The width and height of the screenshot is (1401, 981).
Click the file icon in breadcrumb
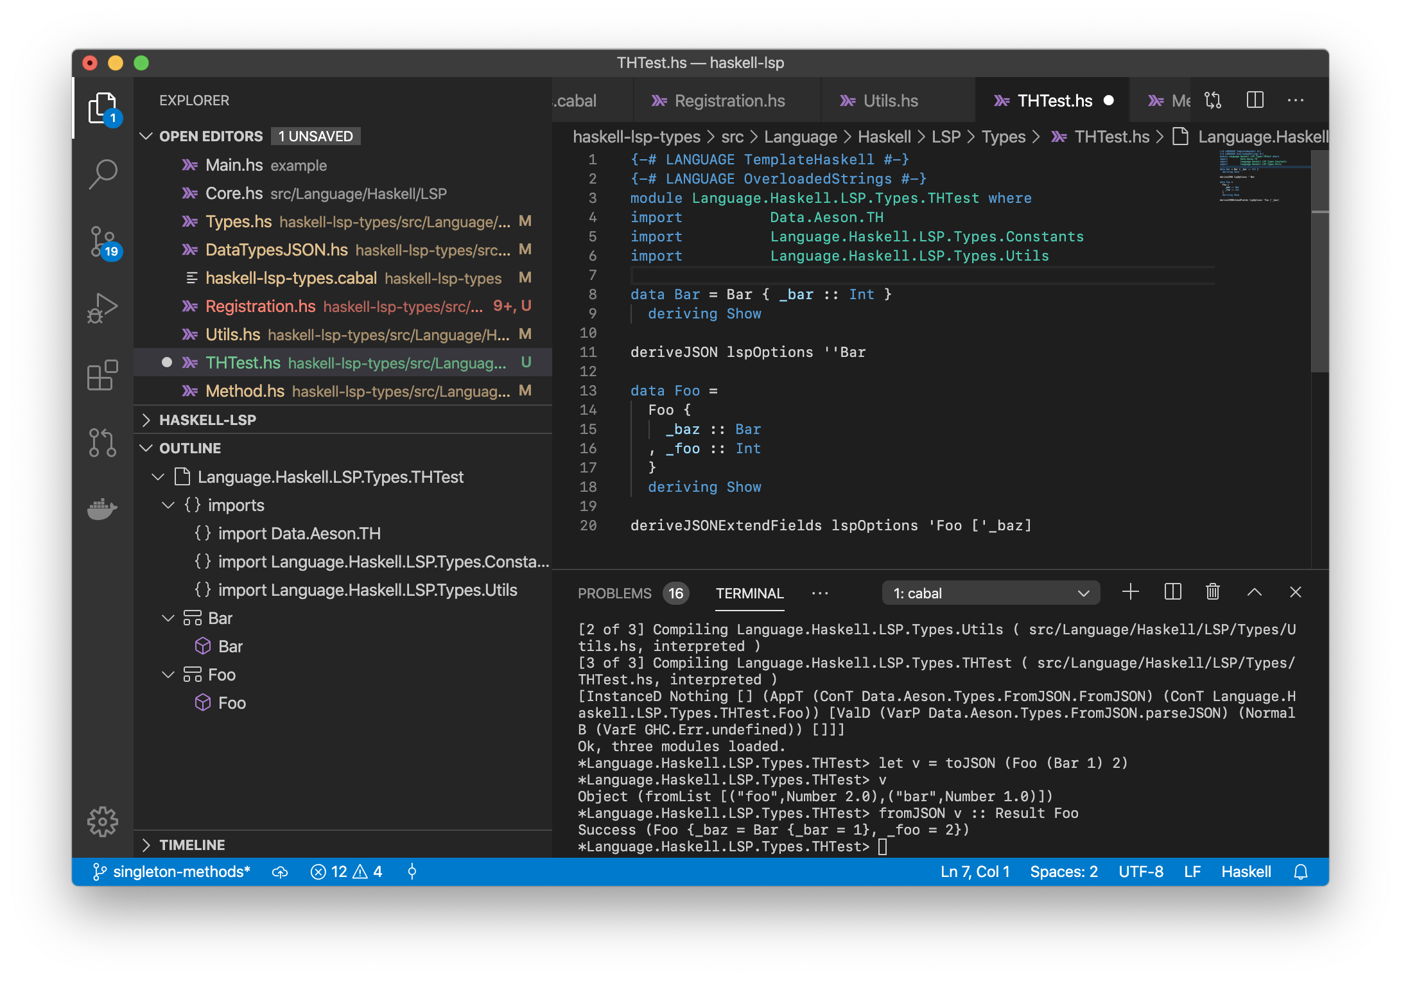[x=1180, y=137]
